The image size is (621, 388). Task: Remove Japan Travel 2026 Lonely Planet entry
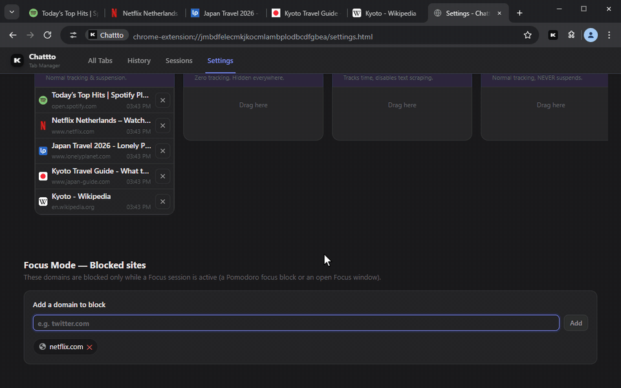click(163, 151)
